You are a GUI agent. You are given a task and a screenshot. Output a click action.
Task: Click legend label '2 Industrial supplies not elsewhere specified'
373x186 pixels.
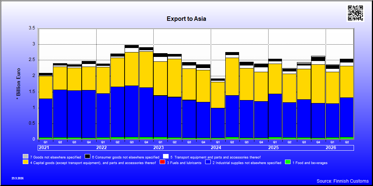coord(247,163)
